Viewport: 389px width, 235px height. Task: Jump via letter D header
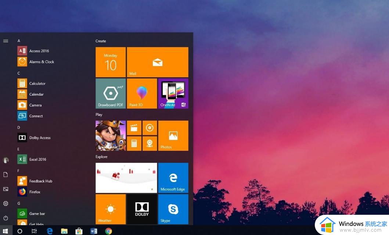[19, 128]
